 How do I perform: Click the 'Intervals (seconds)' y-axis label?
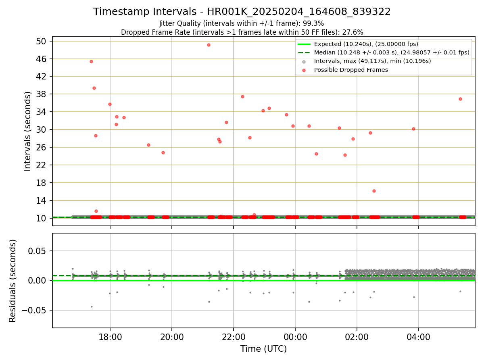coord(27,131)
